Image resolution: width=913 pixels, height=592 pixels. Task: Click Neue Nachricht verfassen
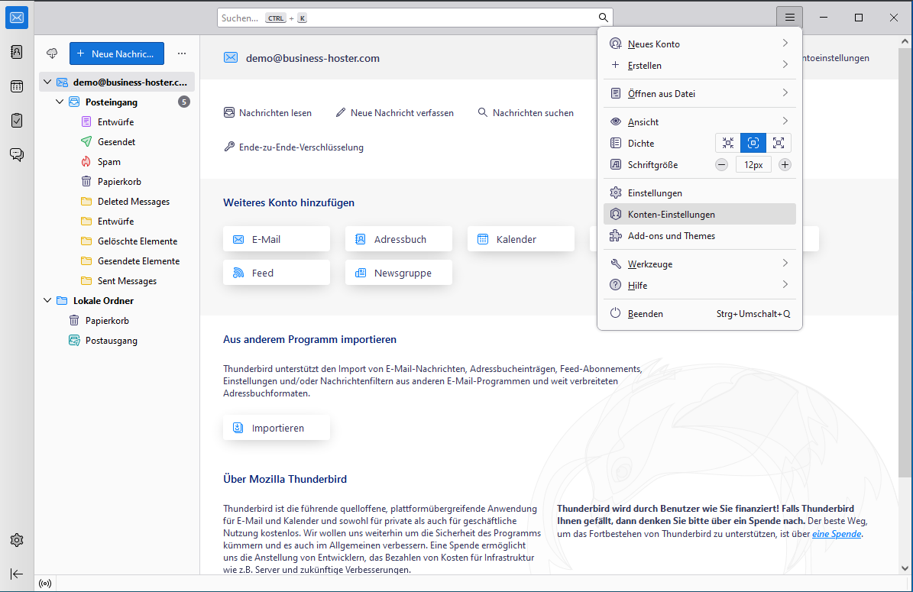coord(395,113)
